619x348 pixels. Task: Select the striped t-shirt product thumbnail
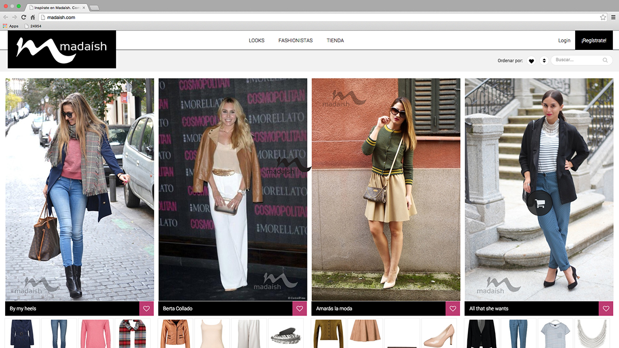point(555,333)
